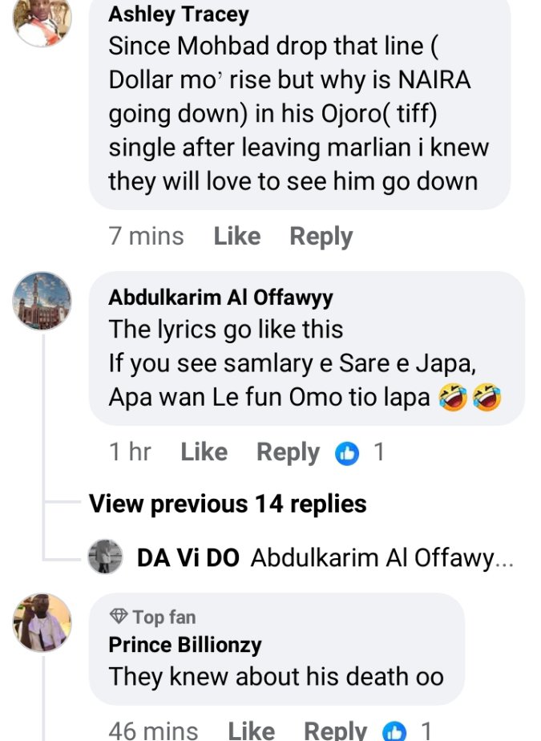Like Abdulkarim Al Offawyy's comment
This screenshot has height=741, width=541.
pos(204,452)
